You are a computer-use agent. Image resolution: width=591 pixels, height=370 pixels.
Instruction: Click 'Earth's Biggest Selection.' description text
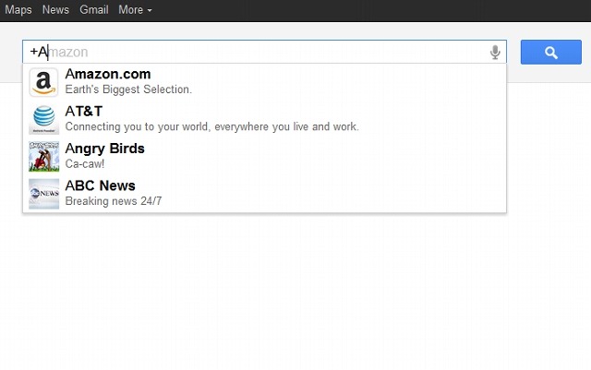[x=128, y=90]
